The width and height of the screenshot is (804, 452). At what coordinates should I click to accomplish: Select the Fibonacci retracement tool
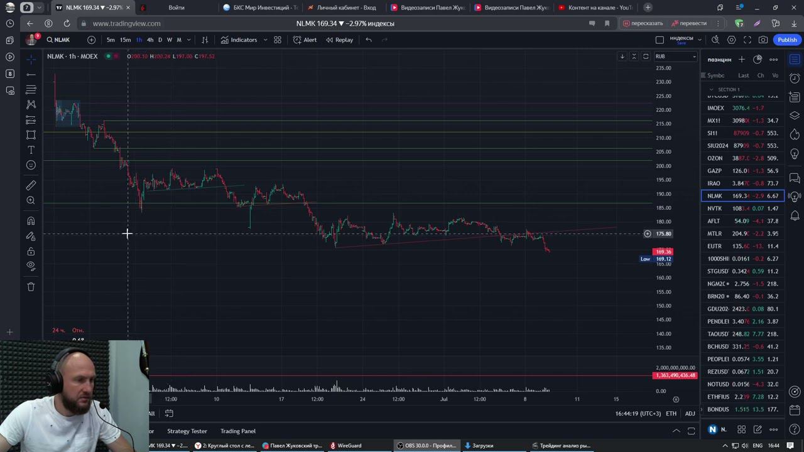(x=31, y=89)
